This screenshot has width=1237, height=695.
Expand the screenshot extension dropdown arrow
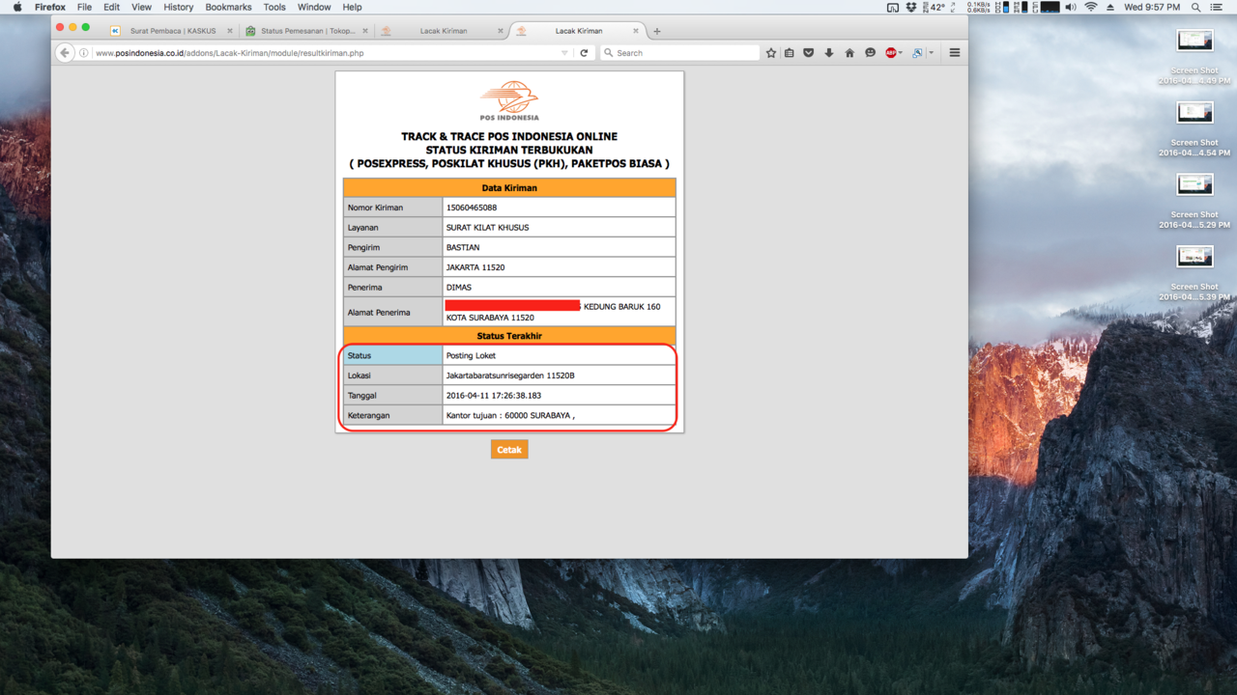click(x=932, y=53)
